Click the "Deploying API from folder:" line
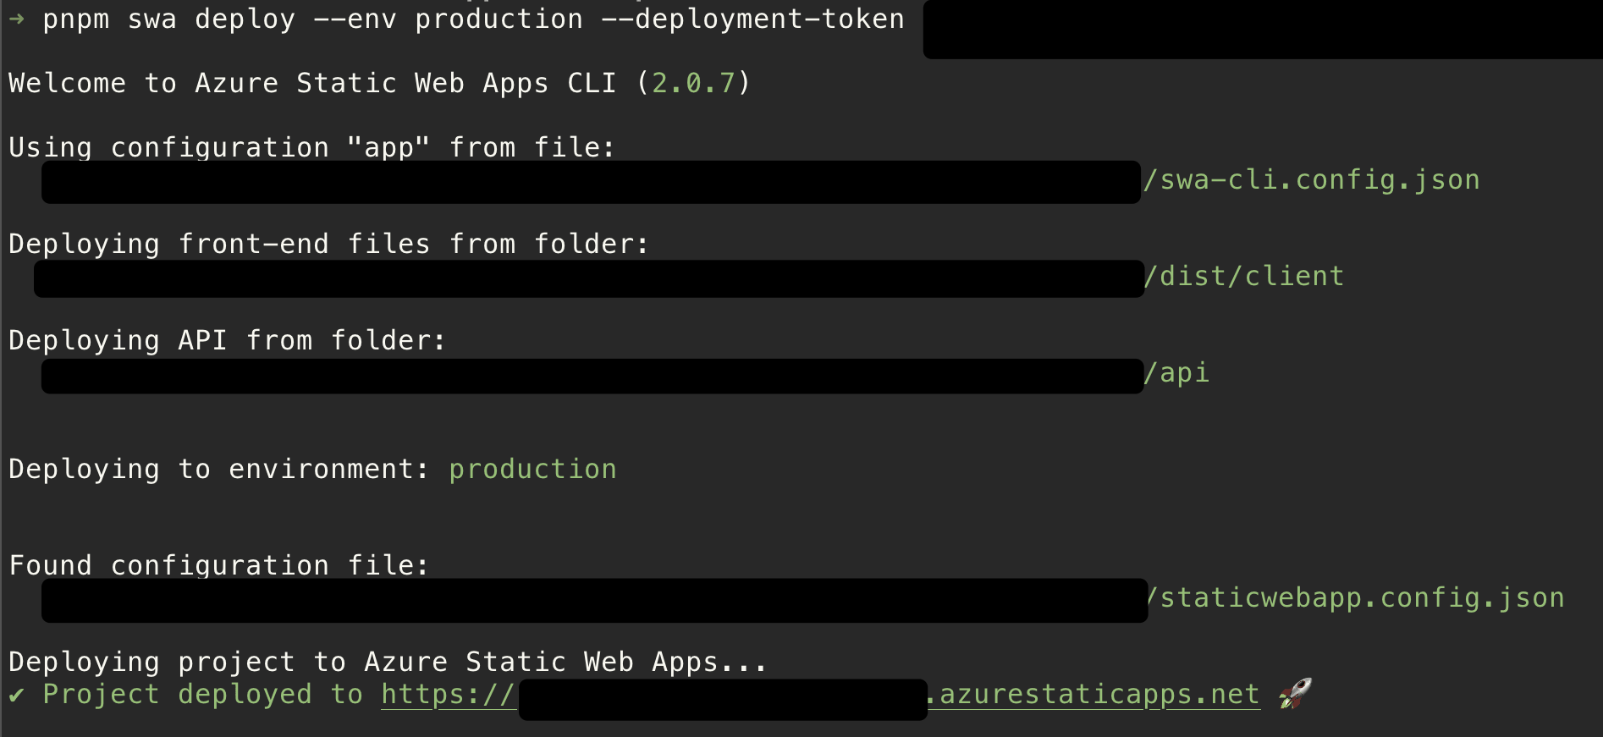This screenshot has height=737, width=1603. tap(227, 341)
